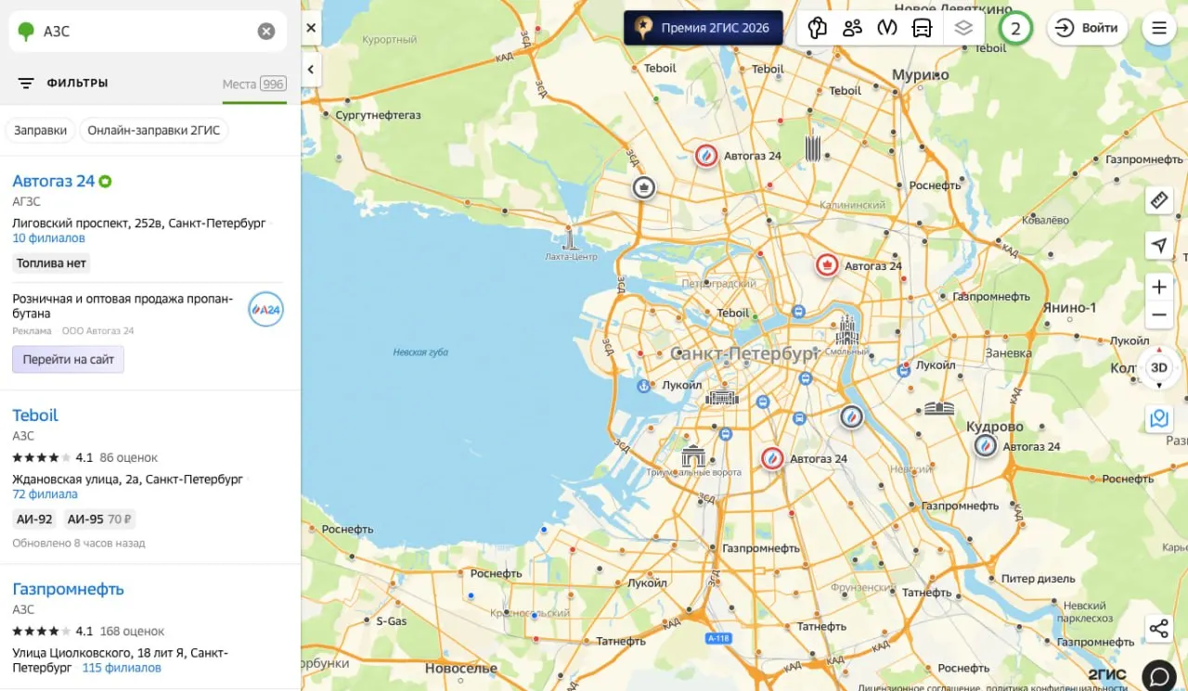Open the chat support bubble
Viewport: 1188px width, 691px height.
pos(1158,676)
